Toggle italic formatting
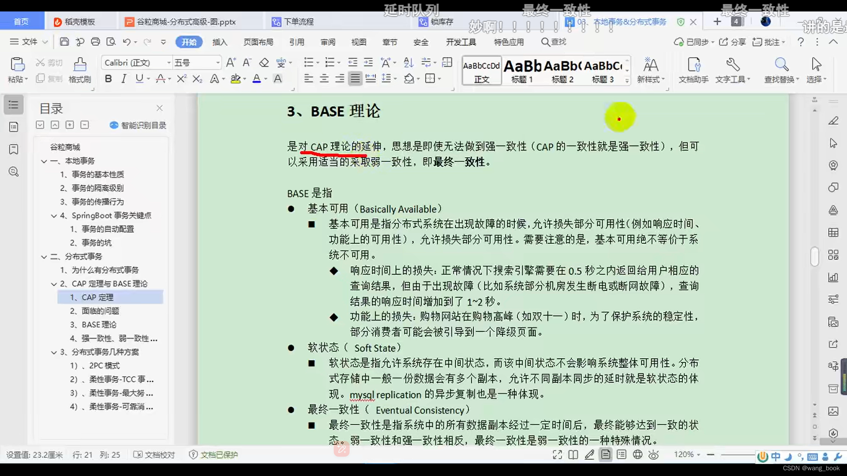 (x=124, y=79)
